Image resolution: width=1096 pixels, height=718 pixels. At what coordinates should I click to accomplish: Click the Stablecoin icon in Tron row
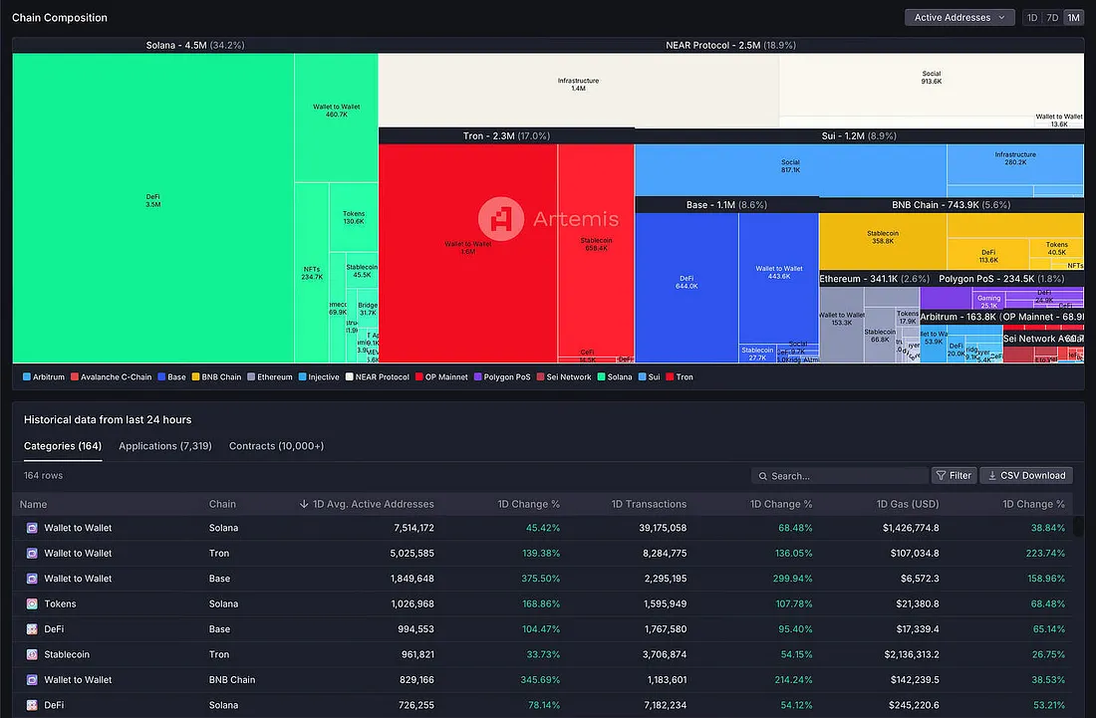point(32,654)
